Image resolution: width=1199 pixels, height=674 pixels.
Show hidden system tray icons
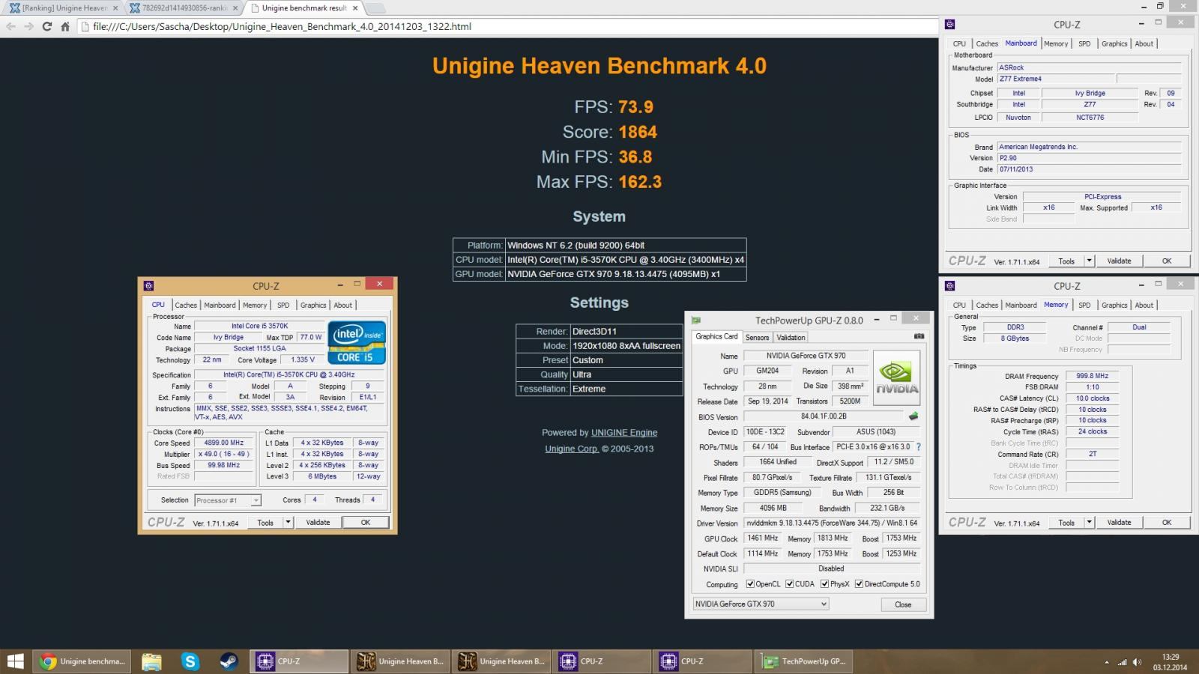[x=1107, y=662]
